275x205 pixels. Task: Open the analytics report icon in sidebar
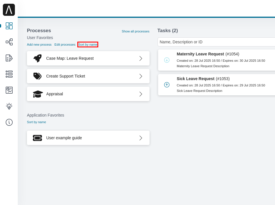point(9,90)
